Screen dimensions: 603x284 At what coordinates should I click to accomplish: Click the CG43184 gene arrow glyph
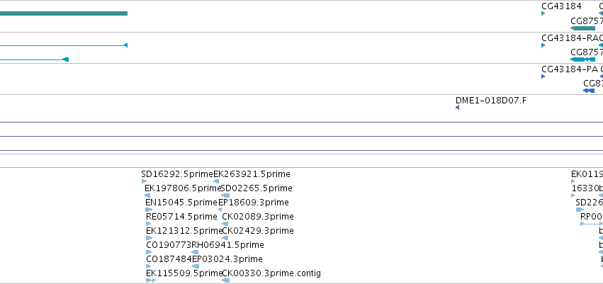tap(543, 13)
